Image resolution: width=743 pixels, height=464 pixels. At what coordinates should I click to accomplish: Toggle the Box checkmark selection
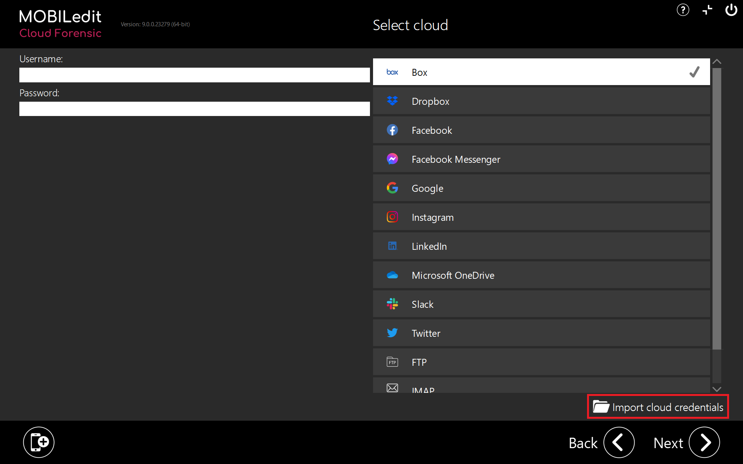coord(694,72)
